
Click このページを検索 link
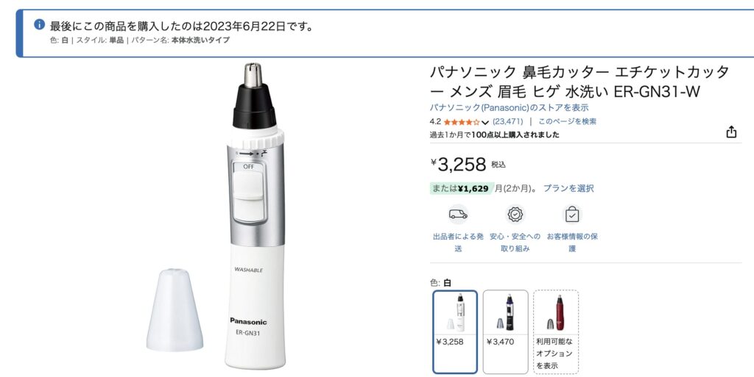[567, 122]
